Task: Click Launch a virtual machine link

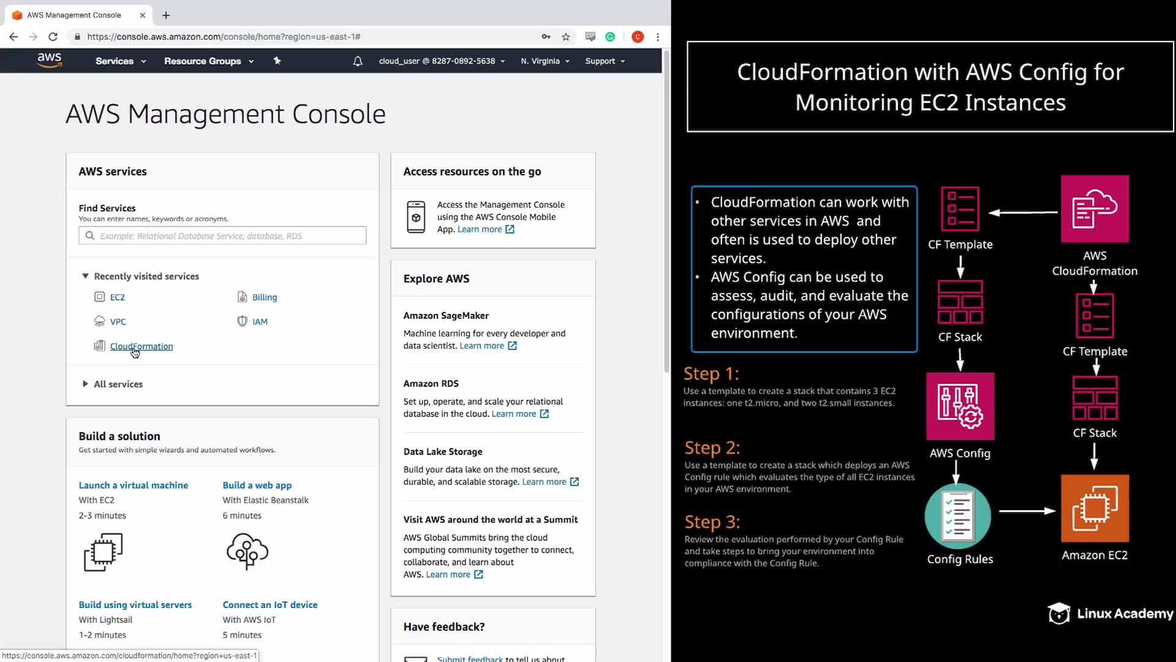Action: 133,485
